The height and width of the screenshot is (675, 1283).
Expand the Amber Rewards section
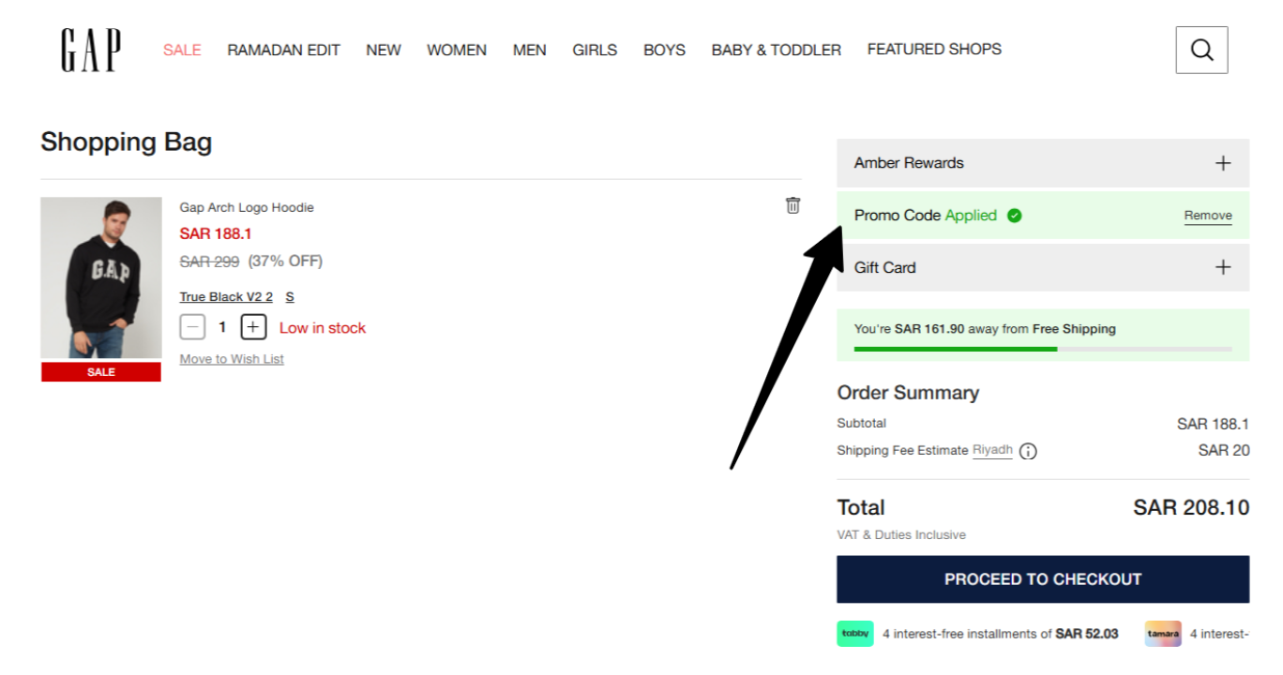click(1043, 163)
